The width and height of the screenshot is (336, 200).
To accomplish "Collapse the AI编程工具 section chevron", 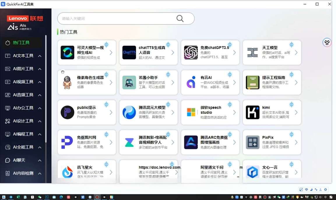I will click(40, 134).
